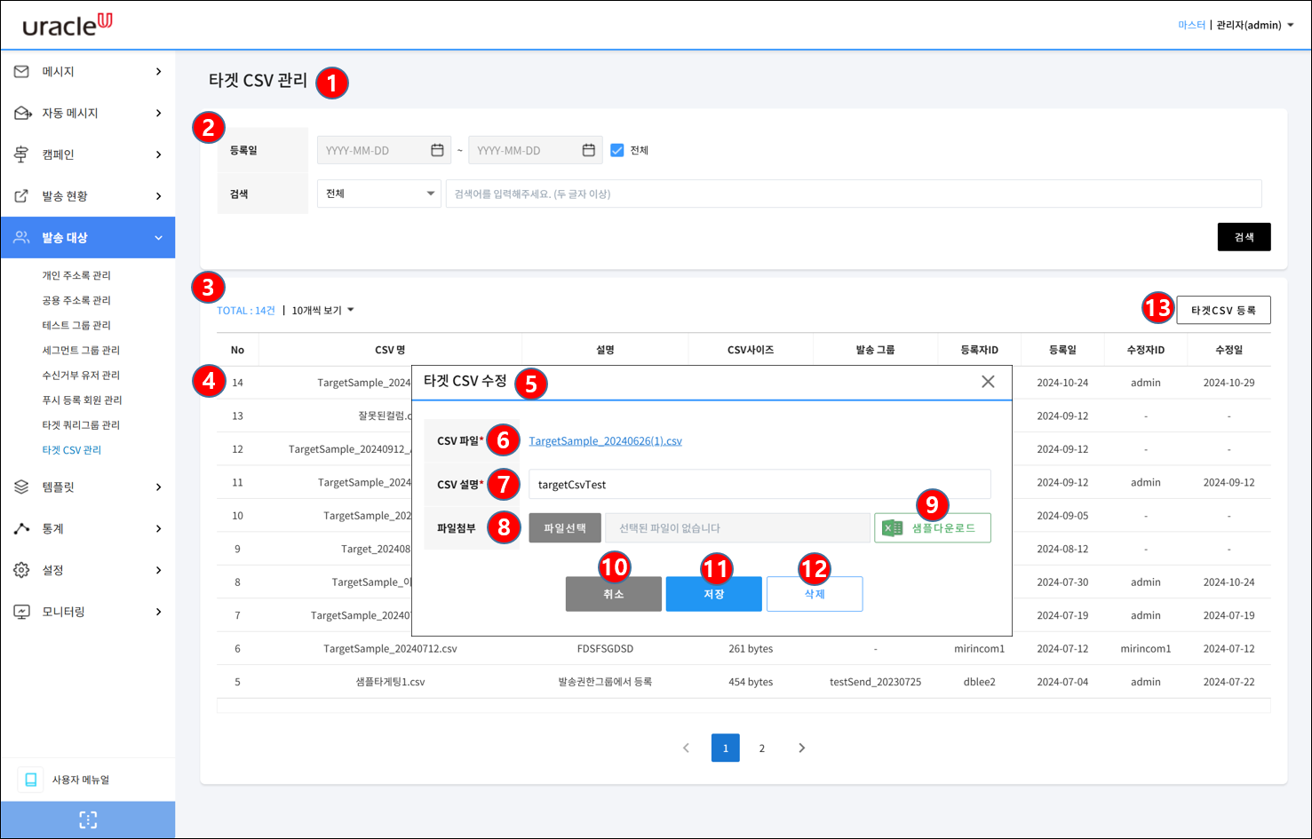Click the 발송 대상 people icon
1312x839 pixels.
(x=21, y=237)
